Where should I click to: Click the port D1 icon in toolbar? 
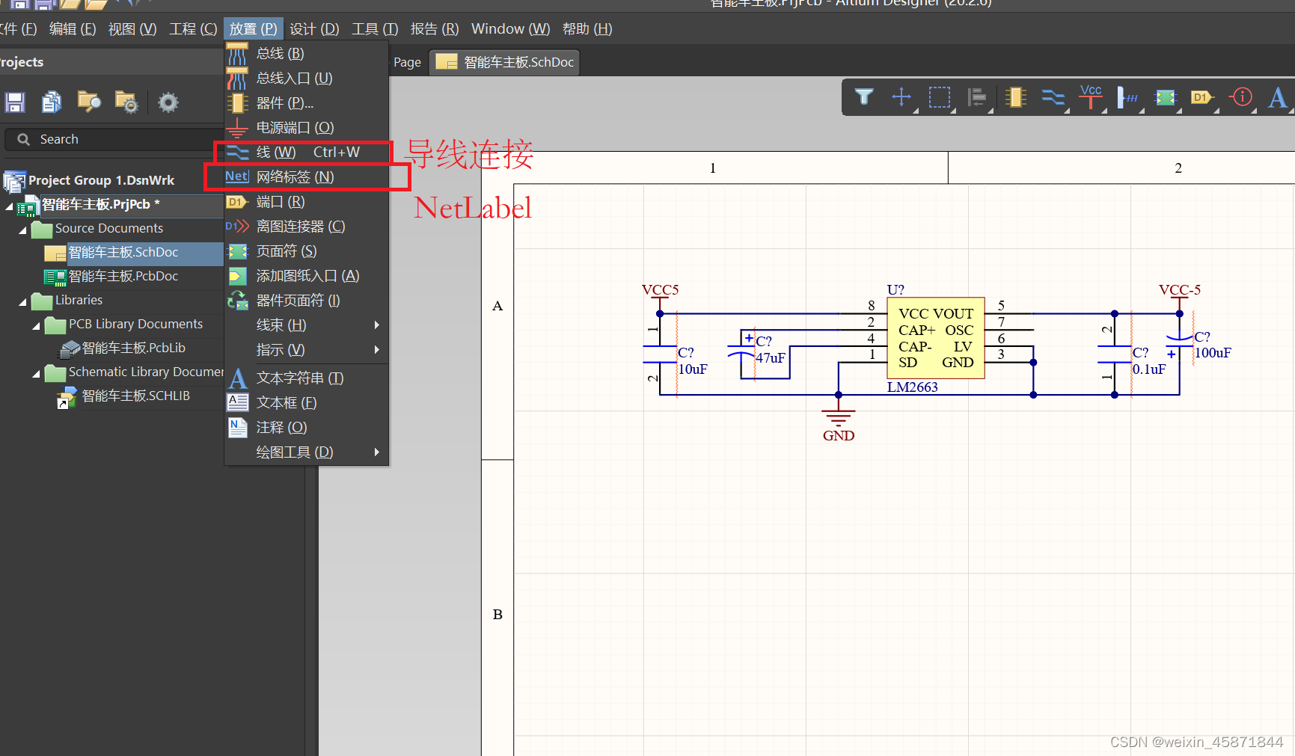(x=1201, y=97)
